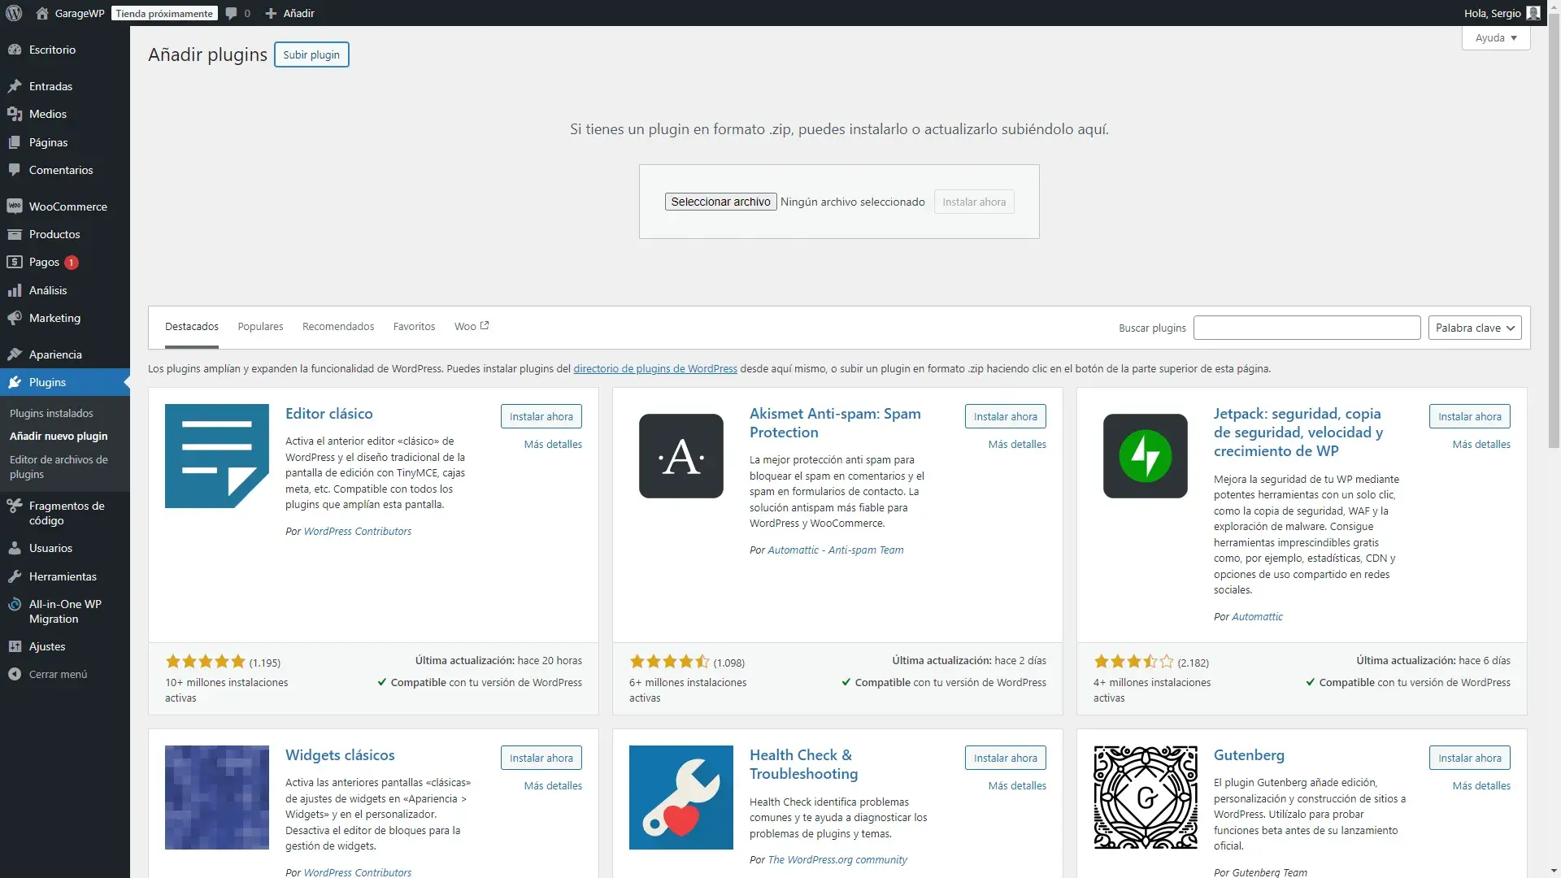Switch to Populares tab
The width and height of the screenshot is (1561, 878).
pyautogui.click(x=260, y=326)
